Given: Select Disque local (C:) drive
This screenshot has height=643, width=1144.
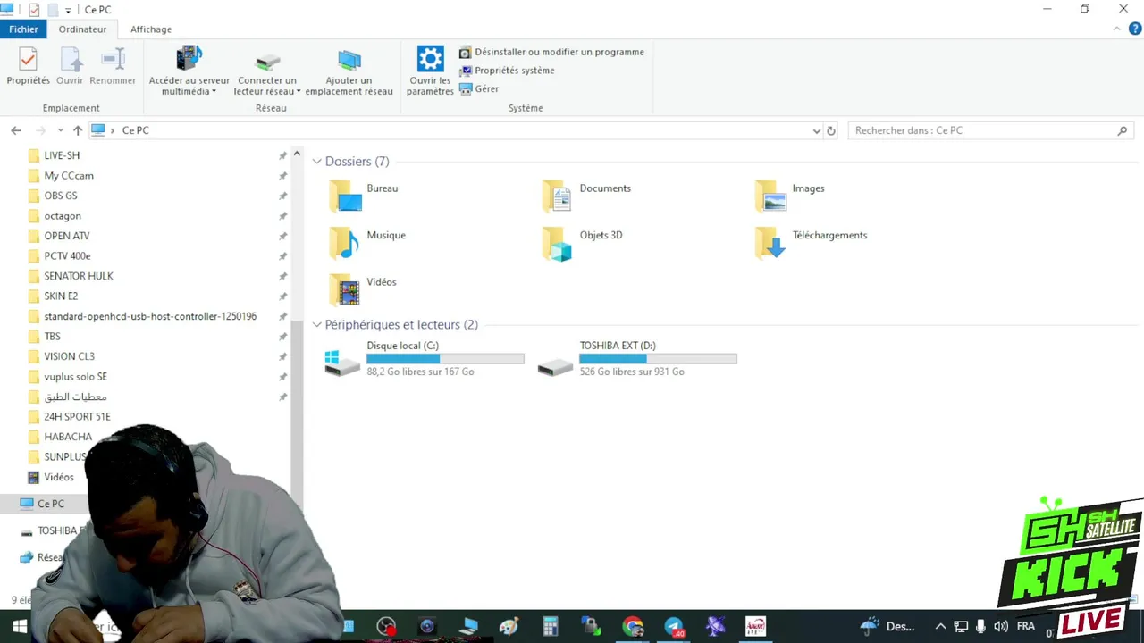Looking at the screenshot, I should (424, 358).
